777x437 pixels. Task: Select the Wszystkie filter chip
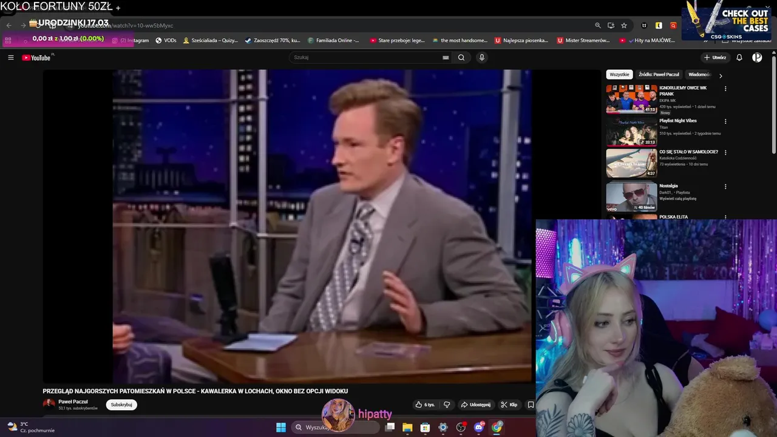tap(619, 75)
